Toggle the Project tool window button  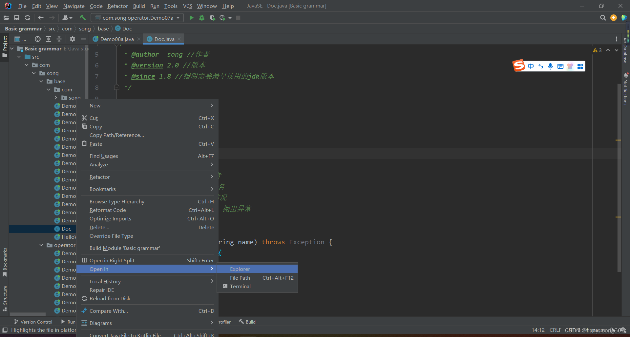[5, 47]
